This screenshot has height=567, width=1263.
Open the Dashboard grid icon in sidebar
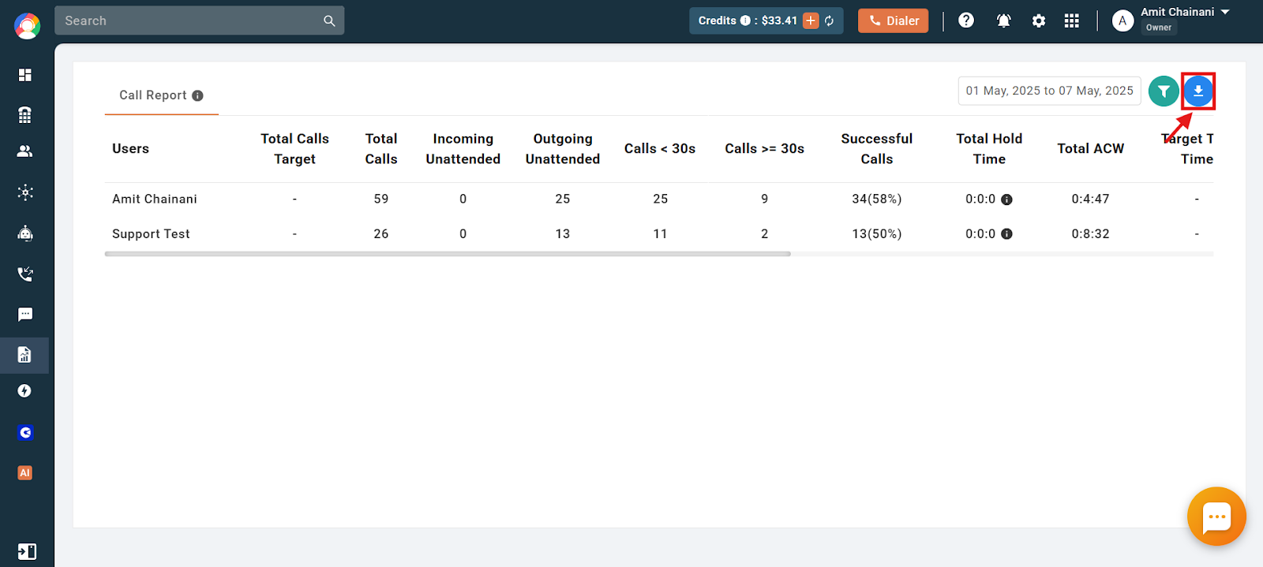[25, 75]
